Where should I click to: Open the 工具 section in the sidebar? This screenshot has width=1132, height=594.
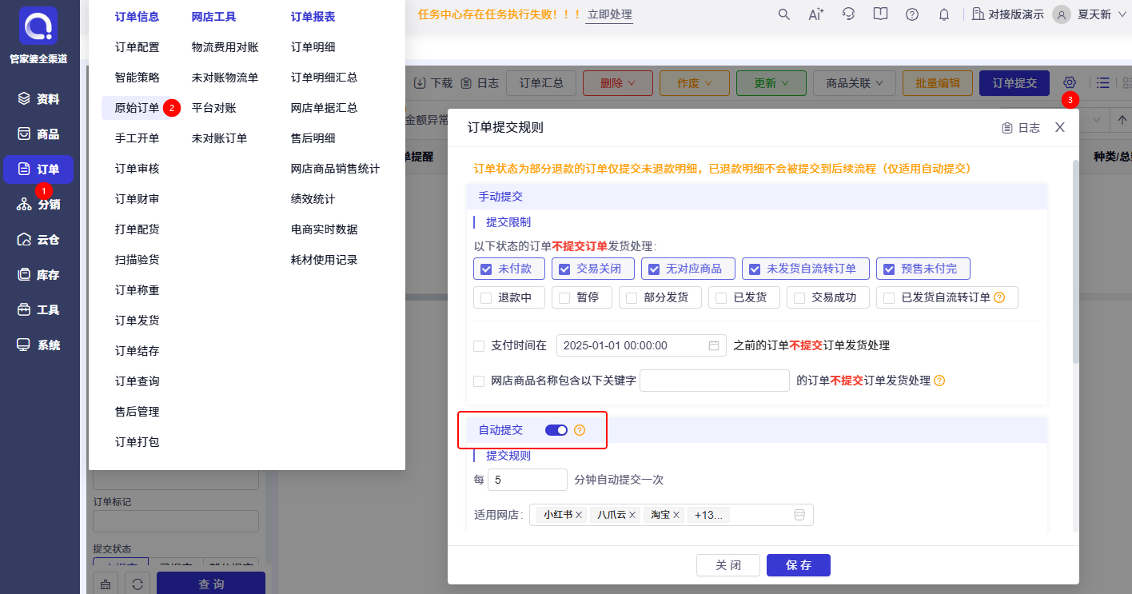coord(38,310)
